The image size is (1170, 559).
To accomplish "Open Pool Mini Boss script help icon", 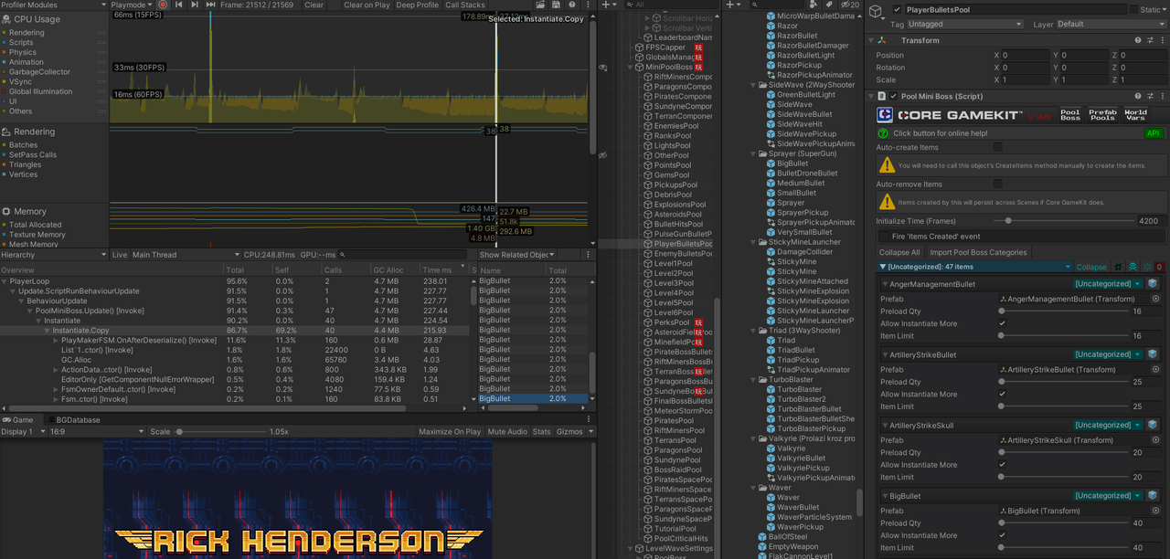I will (1138, 96).
